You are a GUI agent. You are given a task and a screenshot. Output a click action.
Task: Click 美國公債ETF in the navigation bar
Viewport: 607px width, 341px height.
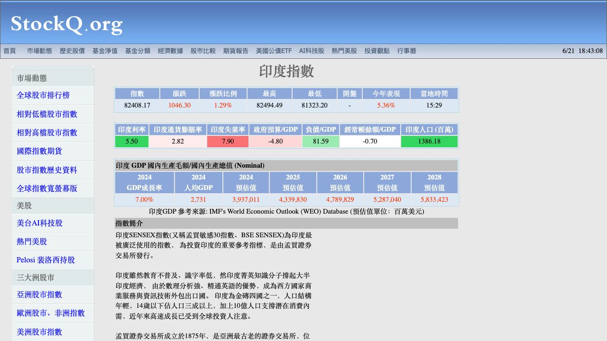click(274, 51)
